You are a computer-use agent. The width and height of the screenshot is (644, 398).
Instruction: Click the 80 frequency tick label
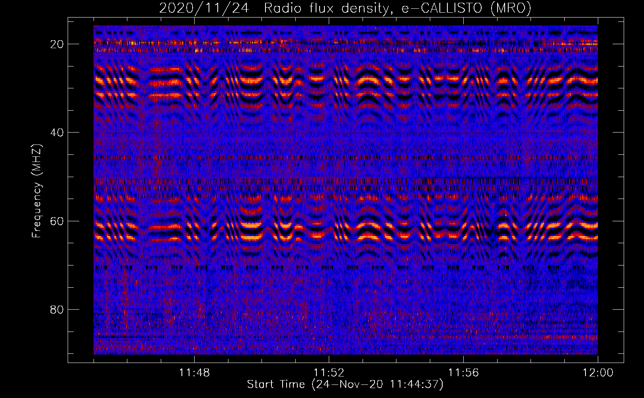tap(57, 309)
